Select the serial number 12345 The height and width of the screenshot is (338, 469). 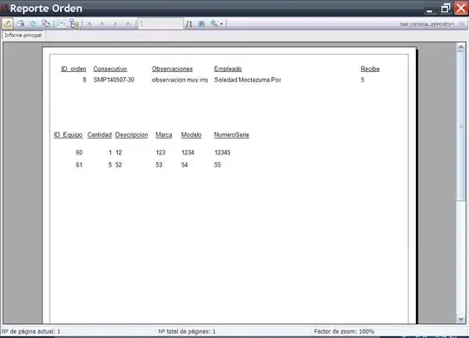coord(222,153)
